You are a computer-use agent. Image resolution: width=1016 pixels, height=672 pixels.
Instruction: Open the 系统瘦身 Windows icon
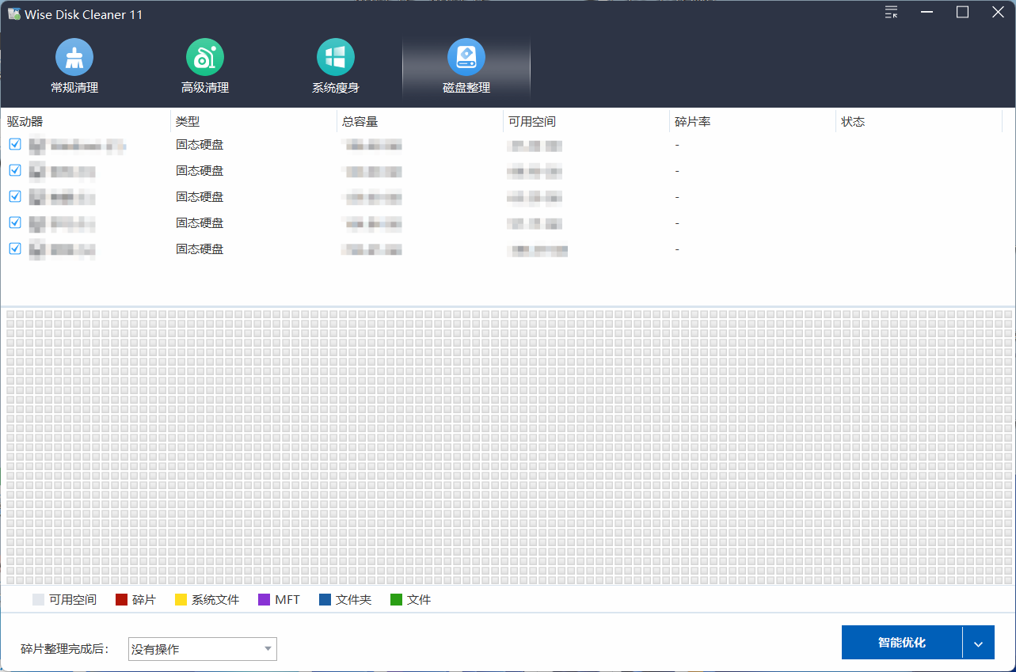click(336, 58)
